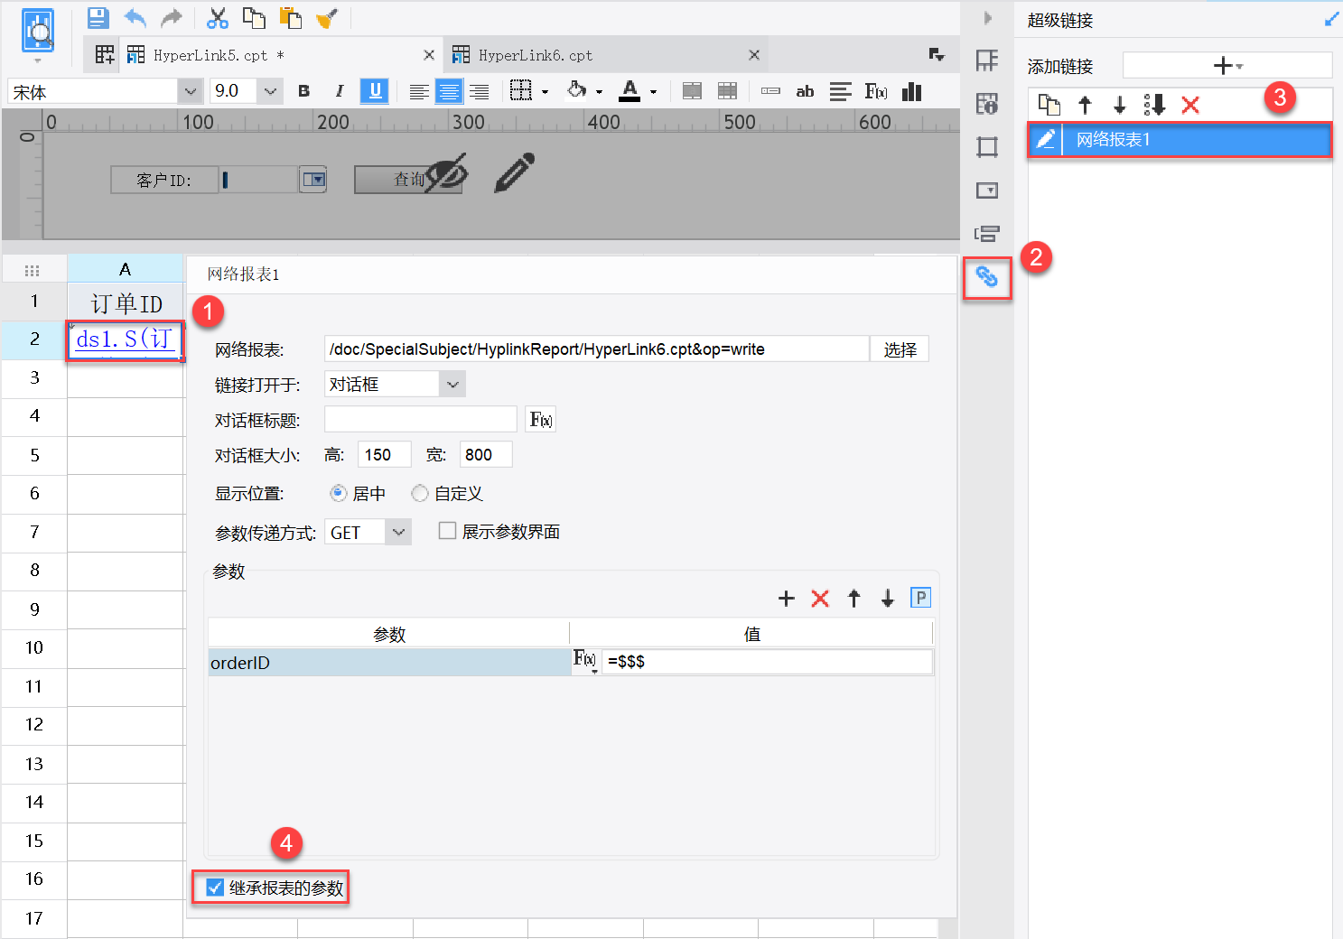This screenshot has width=1343, height=939.
Task: Insert text element ab icon
Action: 805,91
